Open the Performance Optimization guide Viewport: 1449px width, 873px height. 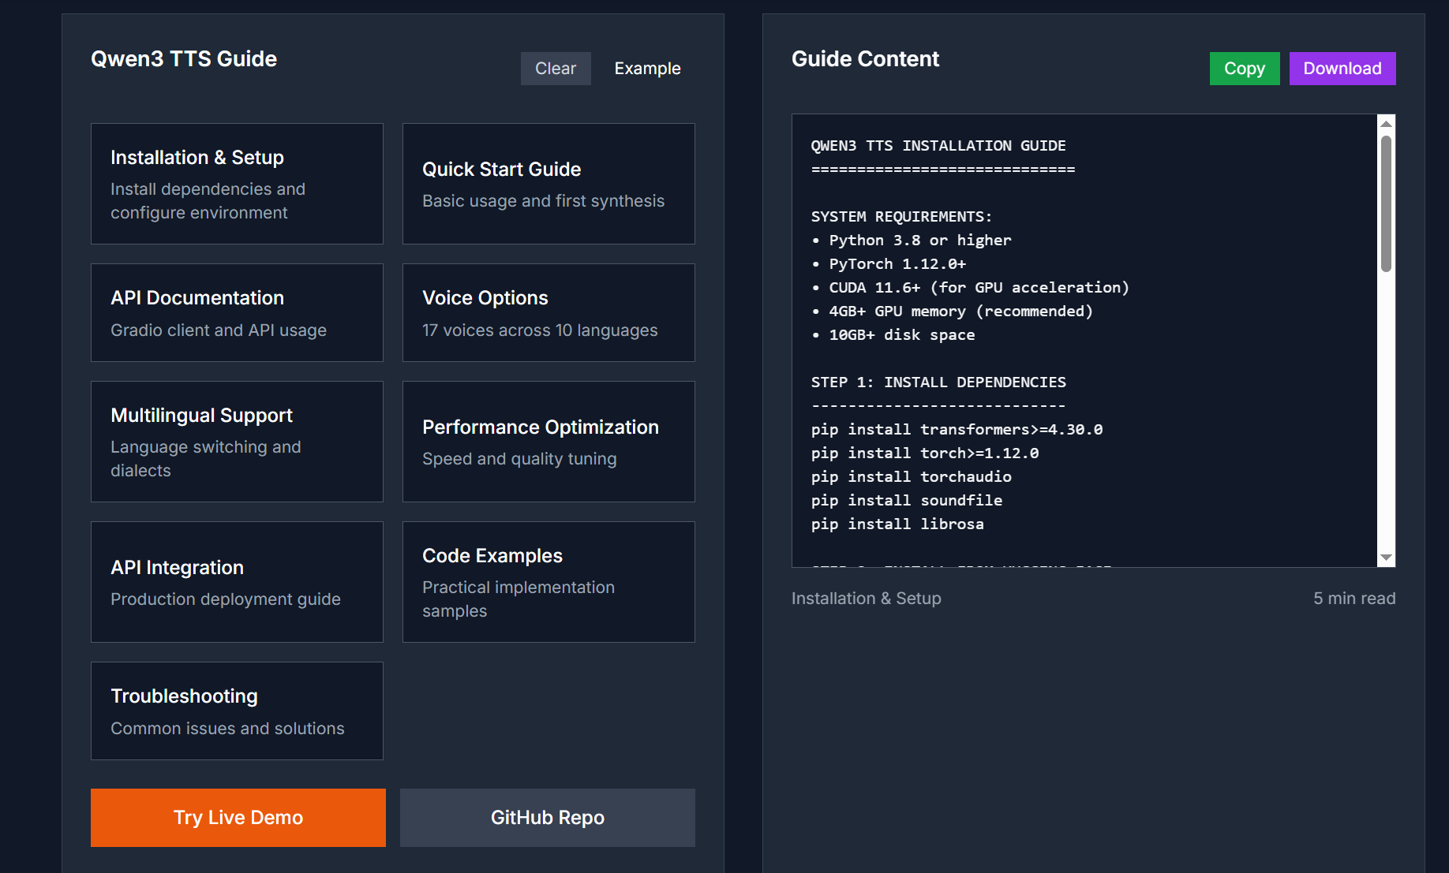pyautogui.click(x=548, y=442)
